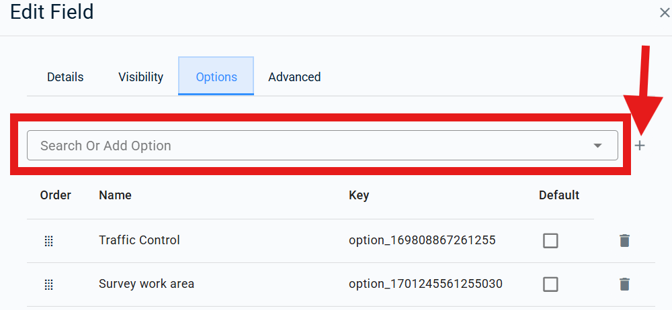Go to the Advanced tab

pyautogui.click(x=294, y=77)
